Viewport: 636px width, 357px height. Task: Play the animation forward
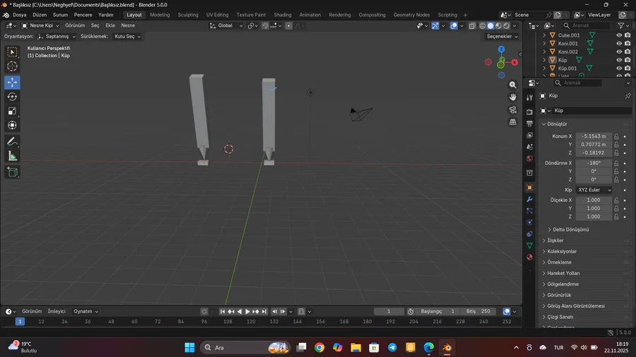click(247, 311)
